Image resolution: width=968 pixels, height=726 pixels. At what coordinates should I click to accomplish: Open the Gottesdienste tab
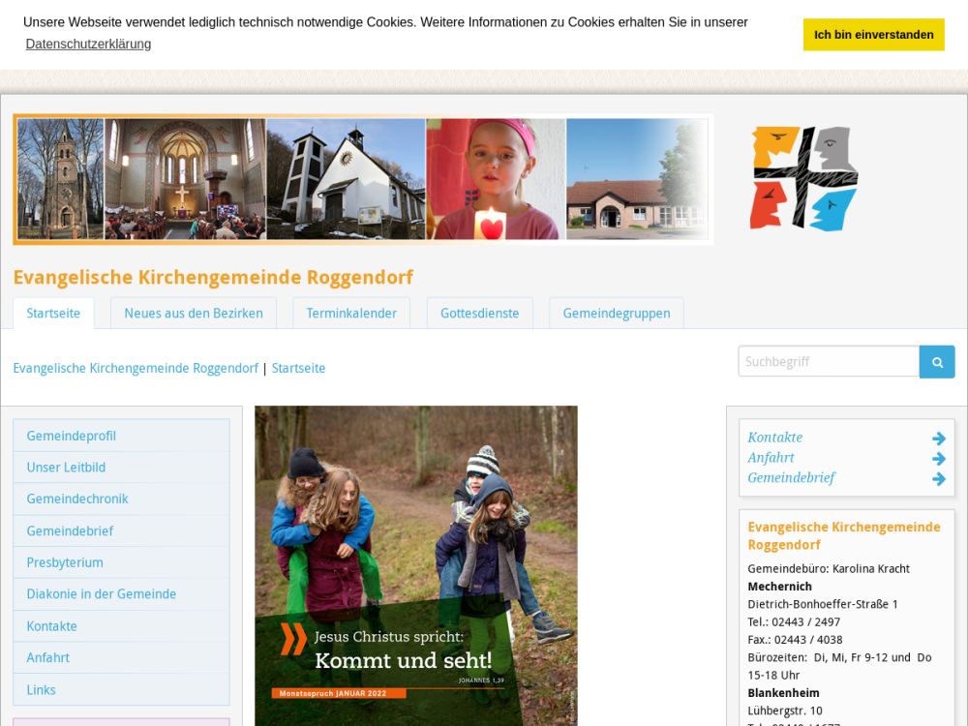[x=479, y=314]
